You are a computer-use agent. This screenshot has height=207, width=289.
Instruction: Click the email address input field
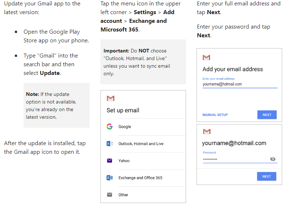coord(240,84)
